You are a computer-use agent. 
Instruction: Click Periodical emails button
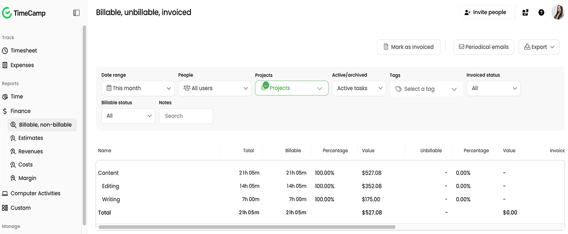[x=483, y=47]
